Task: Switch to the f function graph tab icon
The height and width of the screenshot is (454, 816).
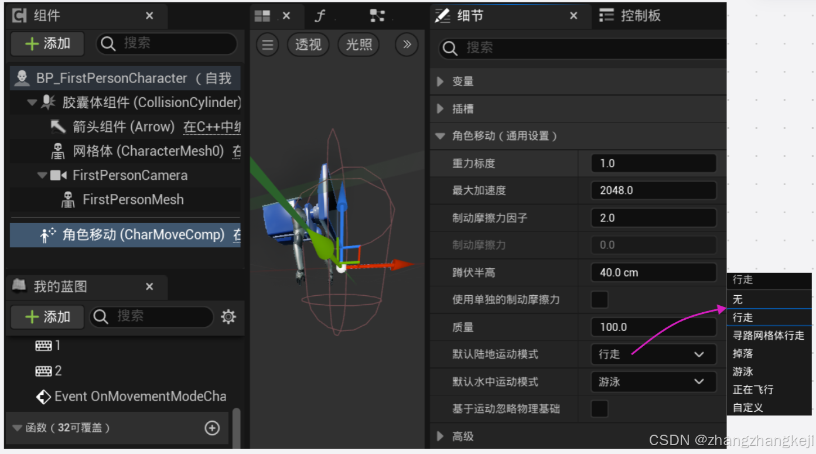Action: (x=320, y=16)
